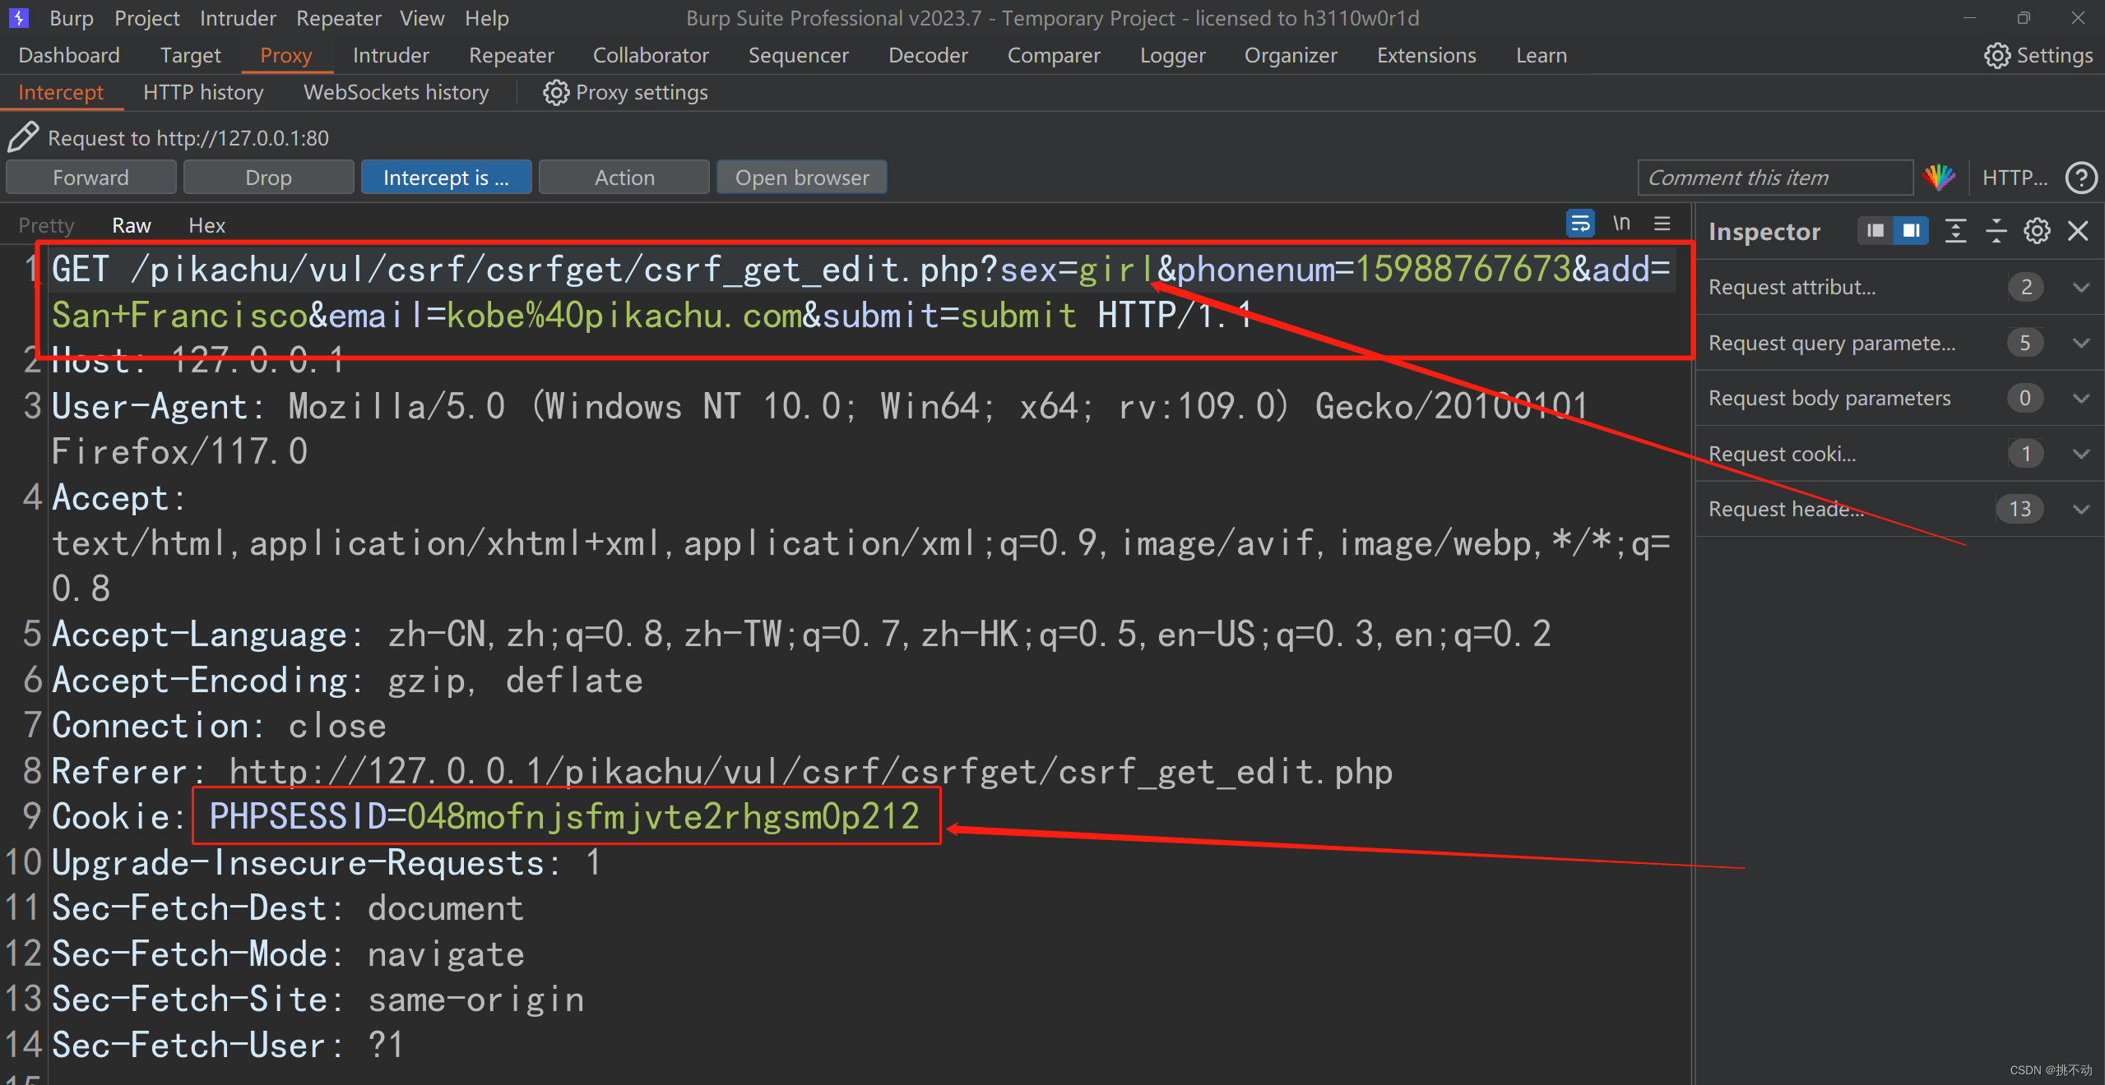Switch to Logger tab
Screen dimensions: 2105x1085
click(1172, 55)
